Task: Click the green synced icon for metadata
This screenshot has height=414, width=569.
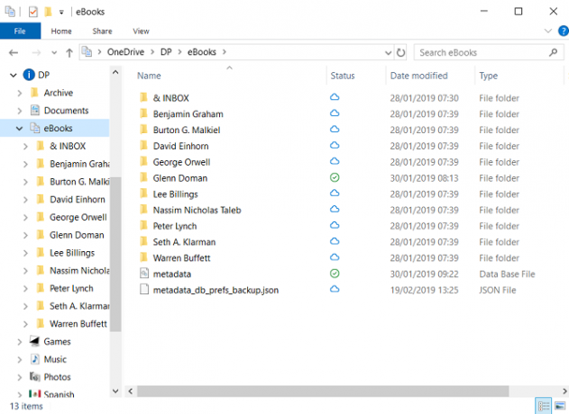Action: click(x=335, y=274)
